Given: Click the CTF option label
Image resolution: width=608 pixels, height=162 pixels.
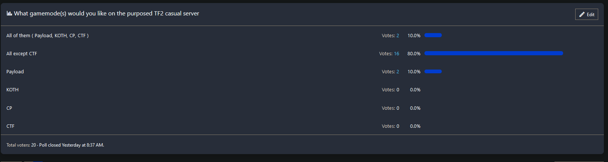Looking at the screenshot, I should 11,126.
